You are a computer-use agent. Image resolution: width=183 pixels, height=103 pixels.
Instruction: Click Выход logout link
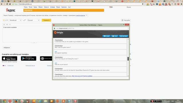129,7
